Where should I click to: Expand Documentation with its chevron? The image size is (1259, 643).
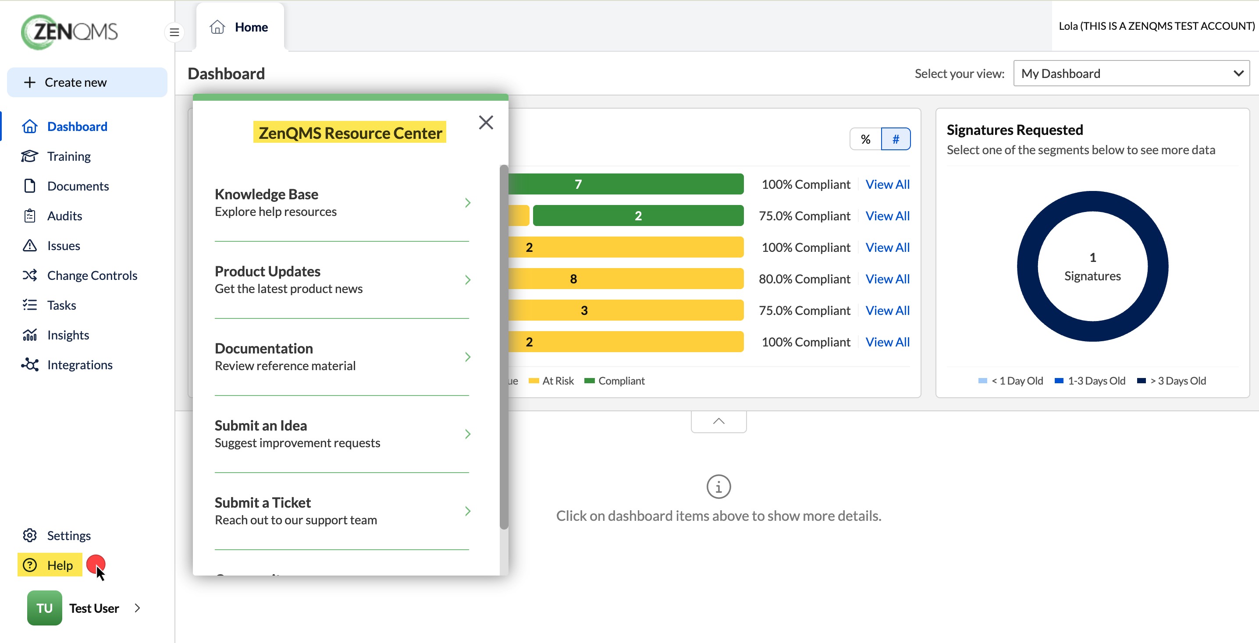tap(468, 357)
